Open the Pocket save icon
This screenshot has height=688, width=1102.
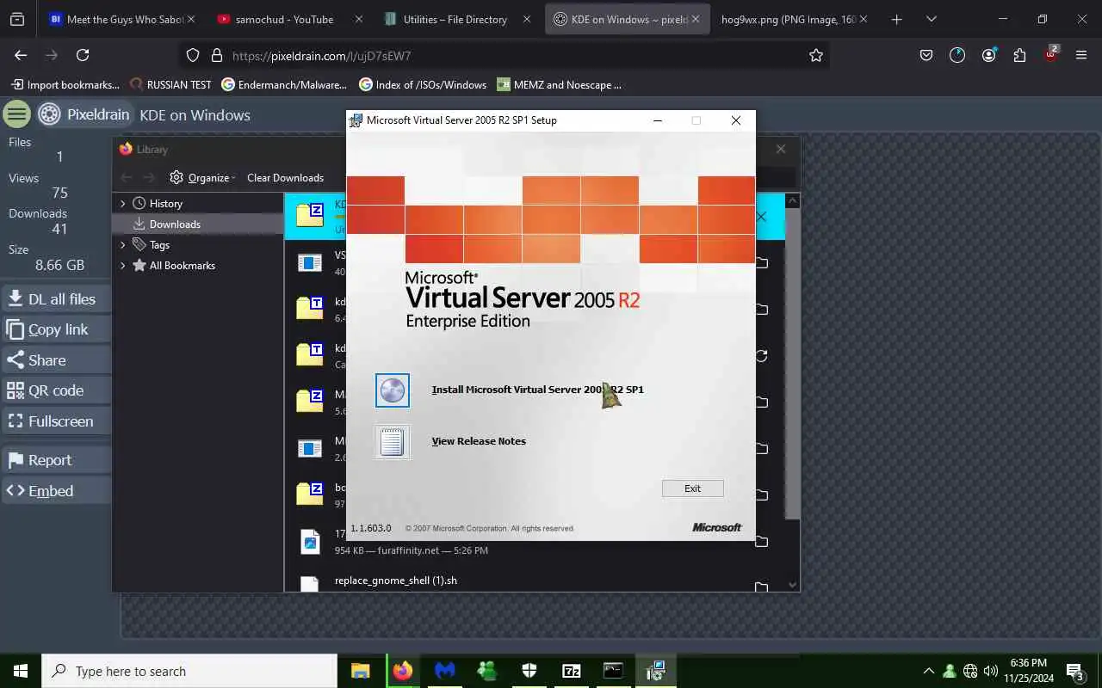[926, 55]
